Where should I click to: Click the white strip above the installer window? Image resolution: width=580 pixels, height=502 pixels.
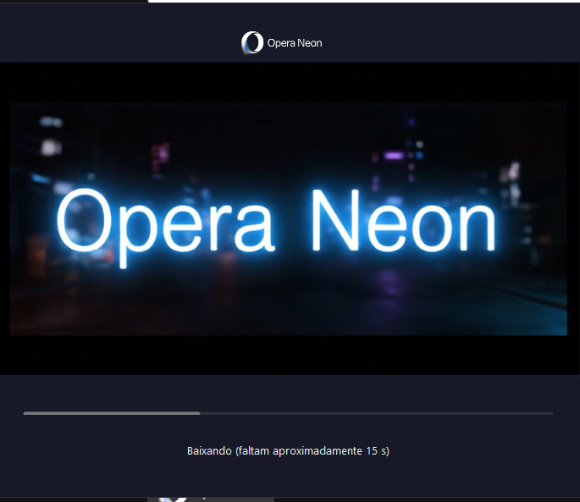pos(364,2)
